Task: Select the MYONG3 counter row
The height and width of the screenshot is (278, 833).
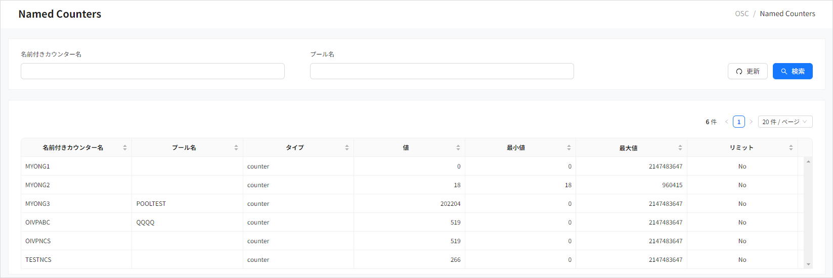Action: coord(38,204)
